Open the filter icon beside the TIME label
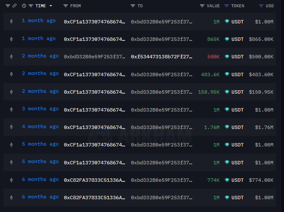 31,6
